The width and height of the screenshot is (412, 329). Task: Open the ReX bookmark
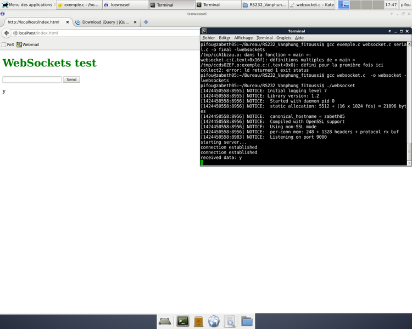tap(8, 44)
